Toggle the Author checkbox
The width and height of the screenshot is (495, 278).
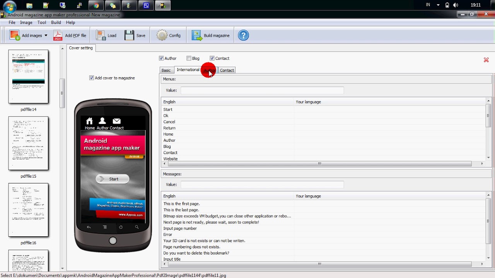point(161,58)
